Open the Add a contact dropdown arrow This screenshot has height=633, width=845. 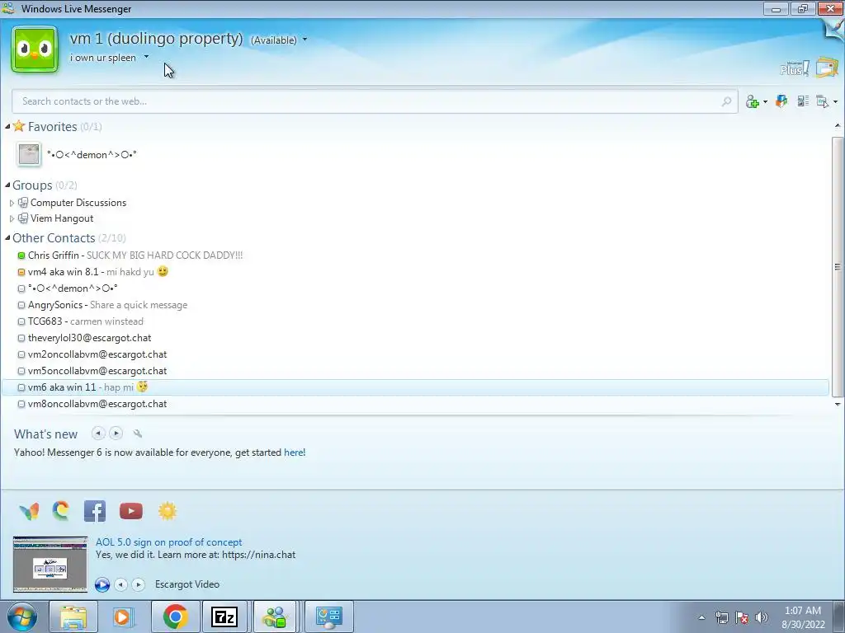765,101
